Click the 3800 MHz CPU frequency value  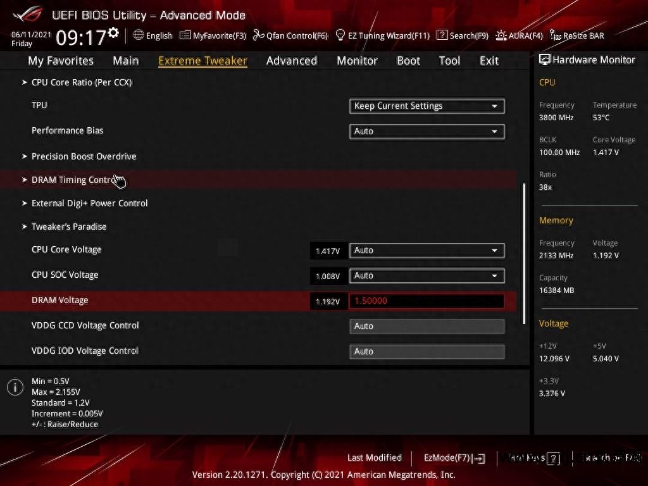click(556, 118)
